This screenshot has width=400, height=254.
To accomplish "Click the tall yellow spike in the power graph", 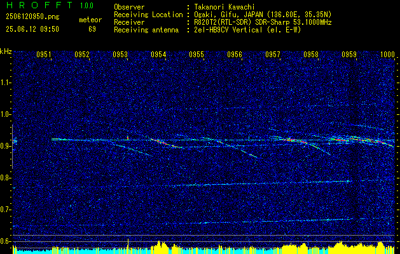I will 128,246.
